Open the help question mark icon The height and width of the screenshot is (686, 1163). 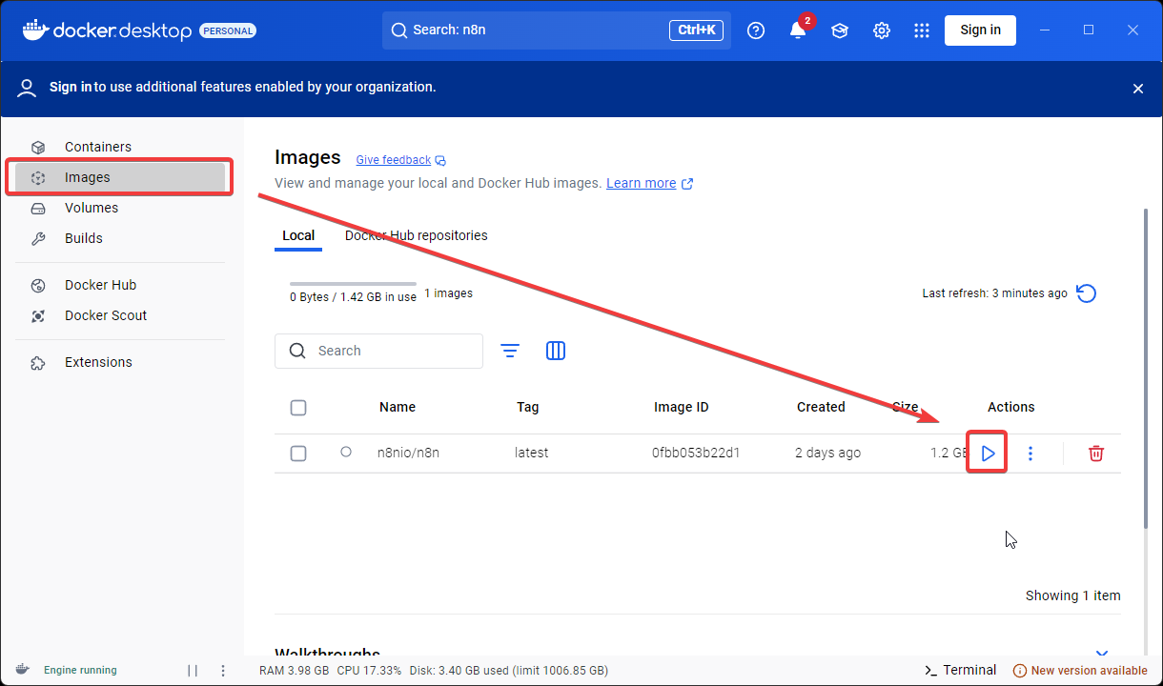756,30
